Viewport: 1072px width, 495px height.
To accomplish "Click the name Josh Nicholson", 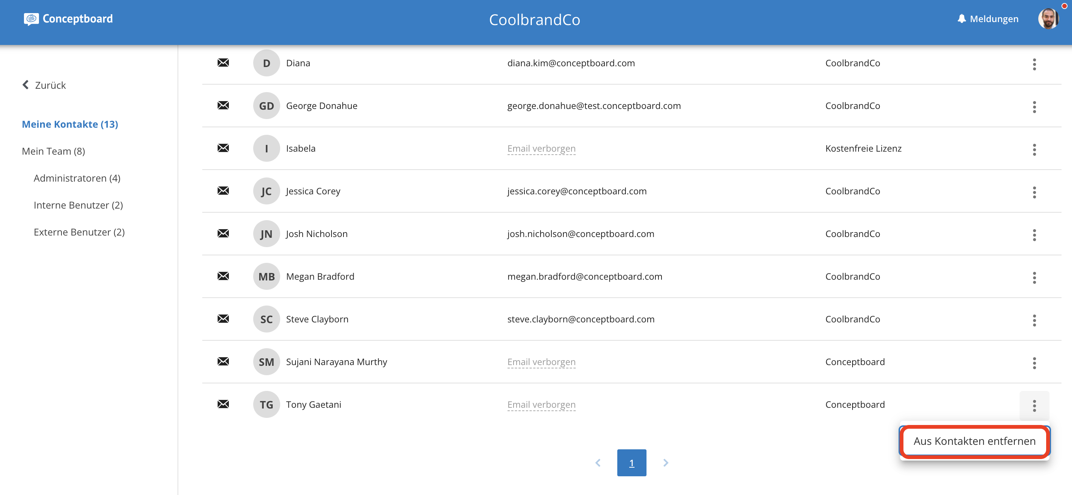I will (x=317, y=234).
